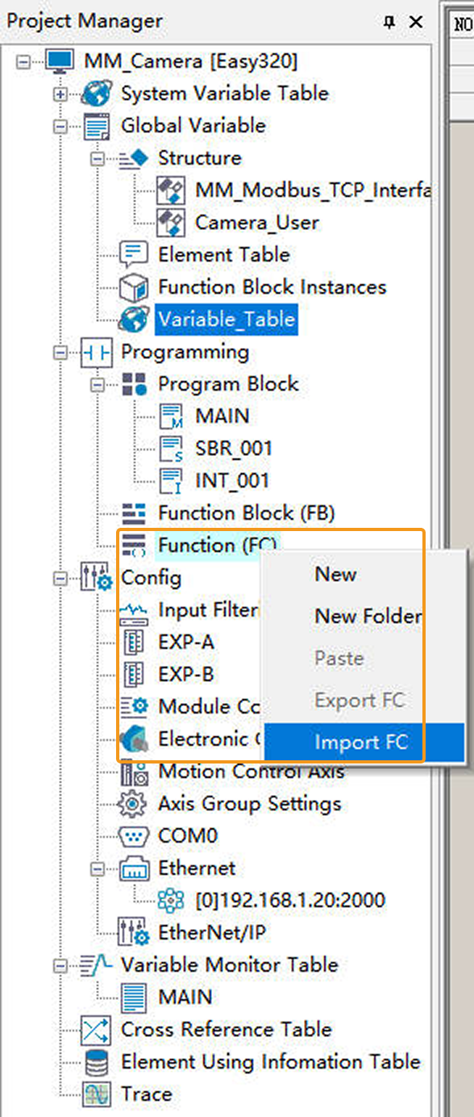
Task: Select the INT_001 program label
Action: pyautogui.click(x=232, y=481)
